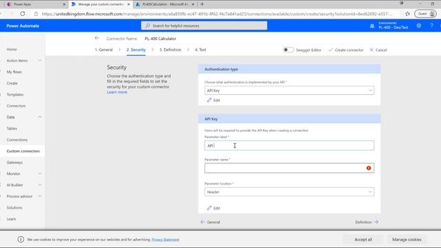This screenshot has height=248, width=441.
Task: Select Custom connectors in the sidebar
Action: 23,151
